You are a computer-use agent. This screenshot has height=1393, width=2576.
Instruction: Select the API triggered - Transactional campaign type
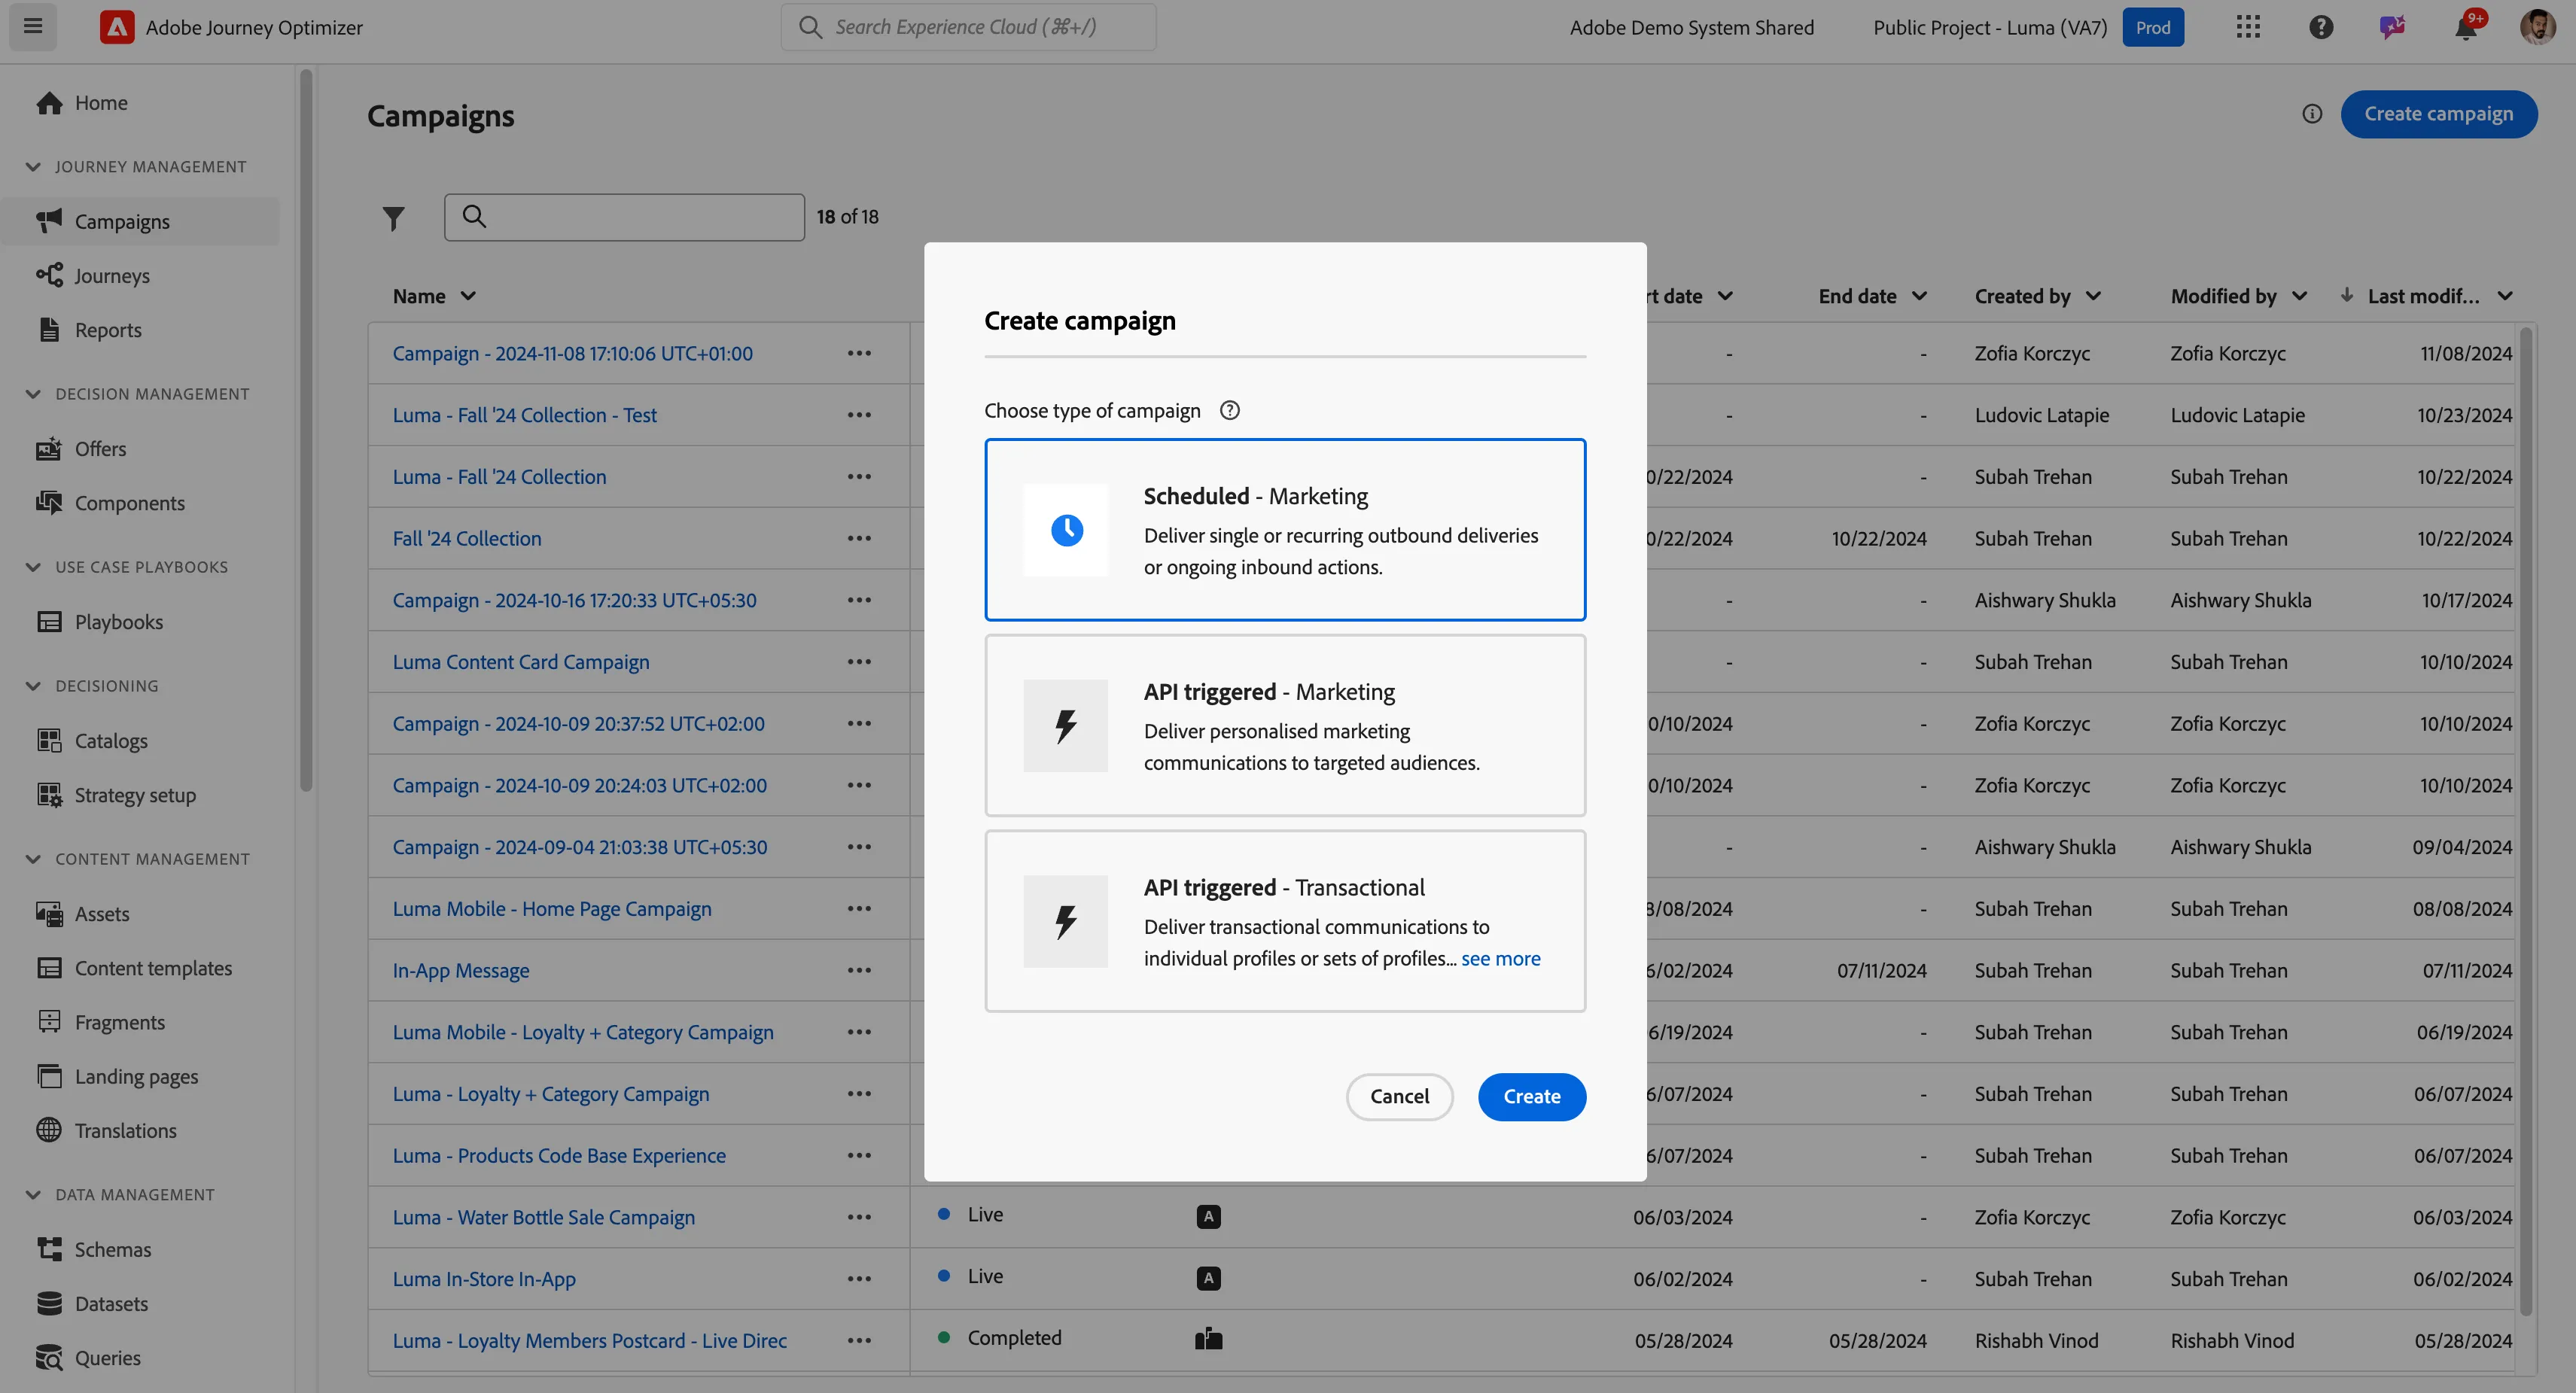pos(1285,921)
